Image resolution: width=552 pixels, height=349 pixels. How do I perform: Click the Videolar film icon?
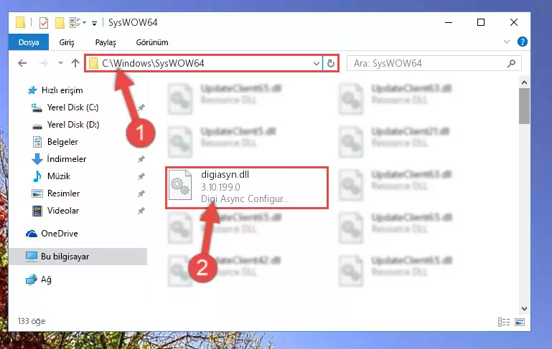point(37,211)
